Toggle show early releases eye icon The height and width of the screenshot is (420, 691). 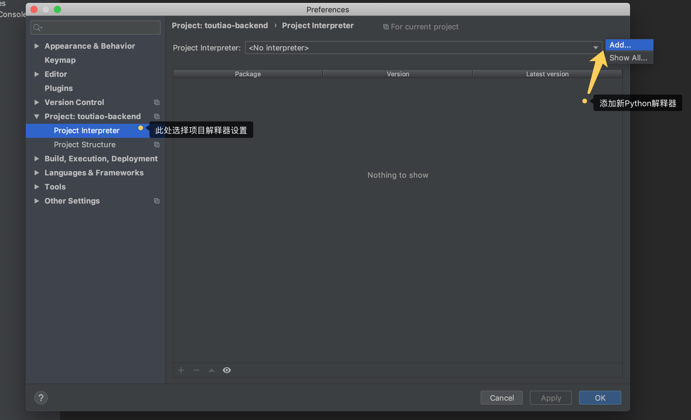click(227, 370)
